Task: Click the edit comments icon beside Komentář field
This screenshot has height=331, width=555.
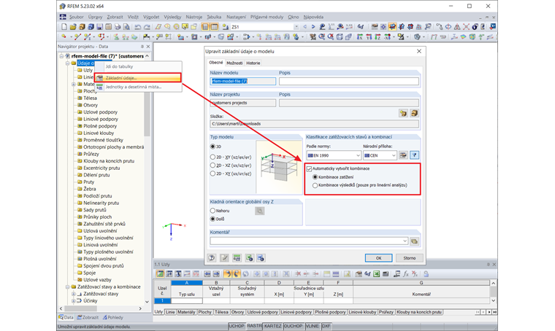Action: (414, 241)
